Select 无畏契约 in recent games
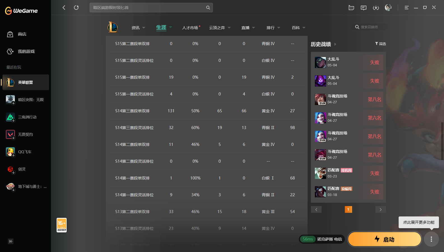Viewport: 444px width, 252px height. coord(26,134)
